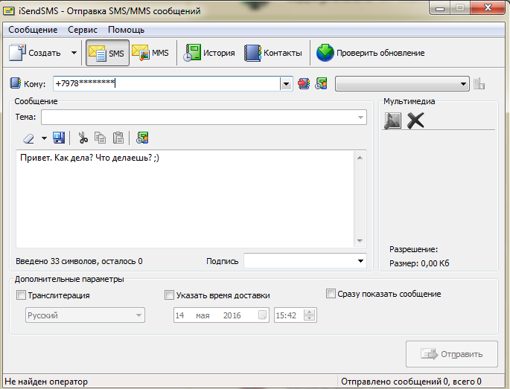Expand the Кому recipient dropdown
Screen dimensions: 510x389
point(286,84)
